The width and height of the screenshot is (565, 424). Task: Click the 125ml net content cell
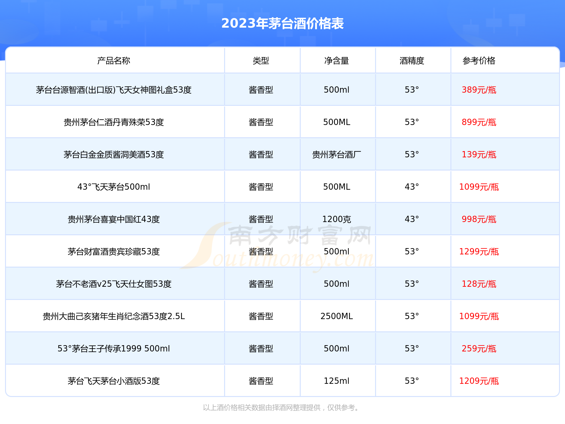336,381
